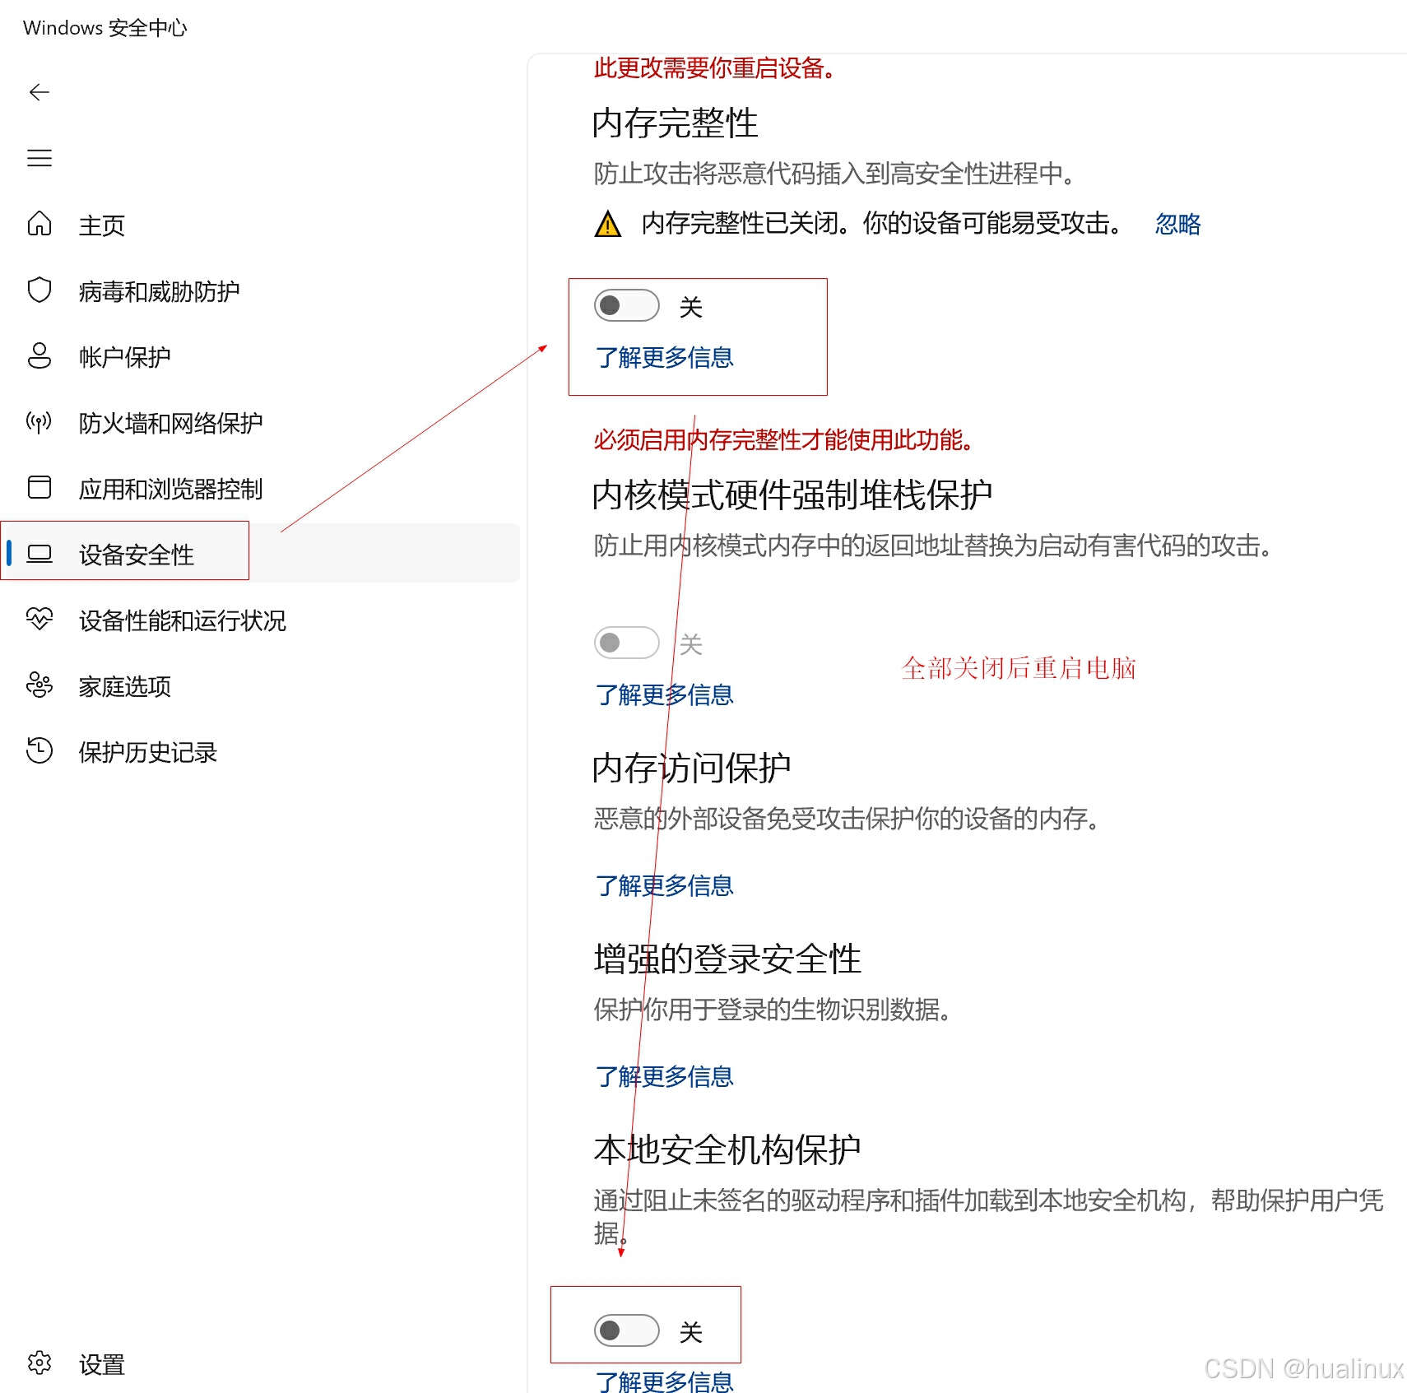Click the 忽略 link beside the warning
Viewport: 1407px width, 1393px height.
[x=1177, y=224]
